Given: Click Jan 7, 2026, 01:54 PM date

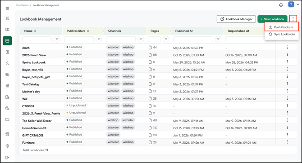Looking at the screenshot, I should (188, 136).
